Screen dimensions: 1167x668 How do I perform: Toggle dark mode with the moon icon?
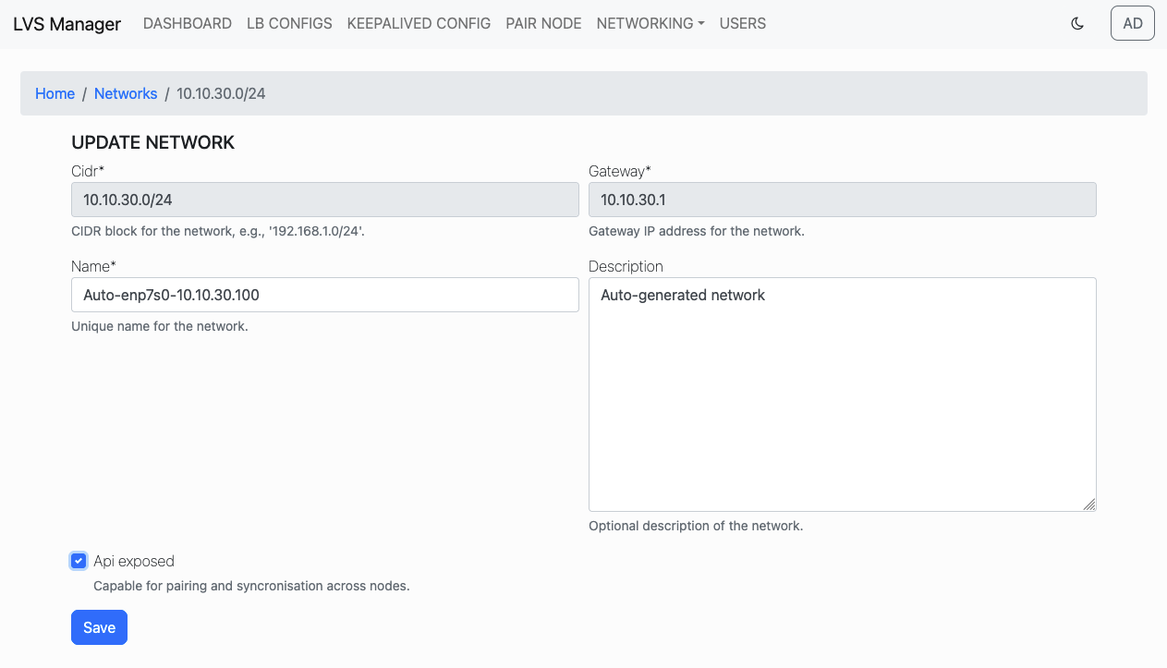[x=1077, y=24]
